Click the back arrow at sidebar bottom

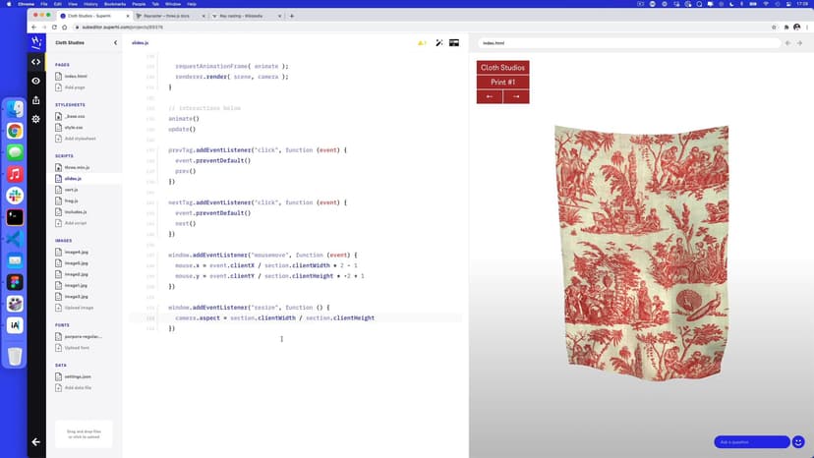coord(36,441)
